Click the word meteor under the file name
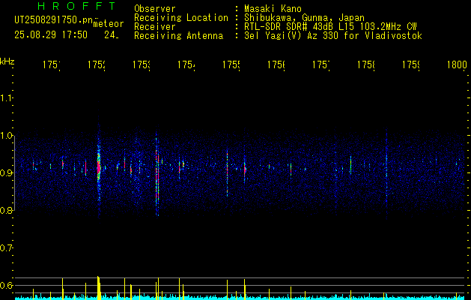The image size is (471, 300). (109, 24)
